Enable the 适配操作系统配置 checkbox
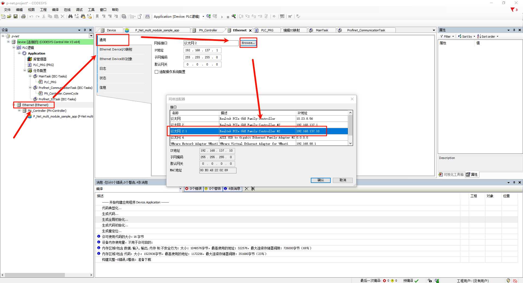This screenshot has width=523, height=283. tap(157, 72)
